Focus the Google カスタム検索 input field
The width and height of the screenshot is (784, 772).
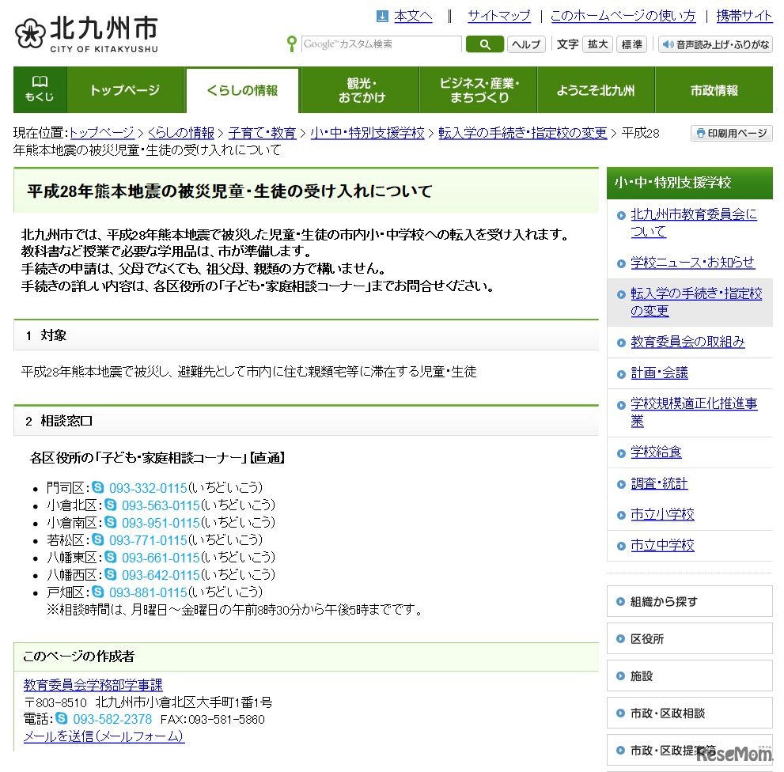[381, 44]
